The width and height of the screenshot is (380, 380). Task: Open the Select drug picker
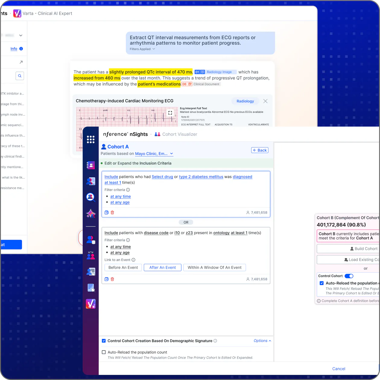click(162, 177)
